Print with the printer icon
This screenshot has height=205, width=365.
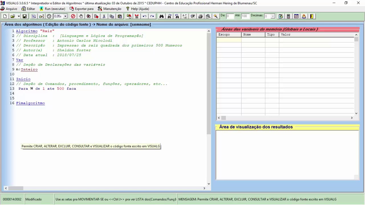pos(200,17)
